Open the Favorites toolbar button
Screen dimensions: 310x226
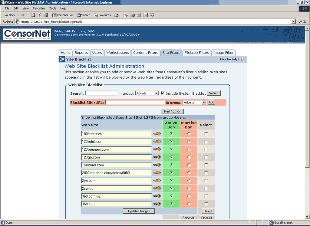coord(102,15)
